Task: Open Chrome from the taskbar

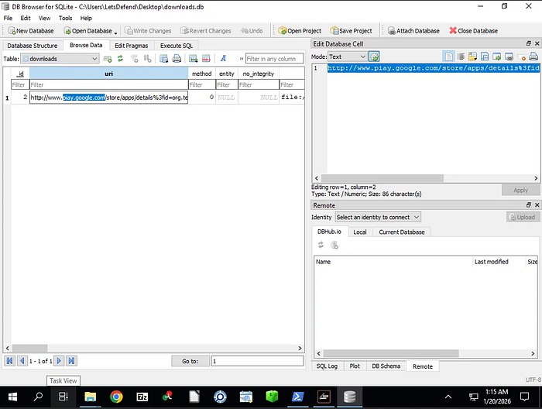Action: tap(116, 397)
